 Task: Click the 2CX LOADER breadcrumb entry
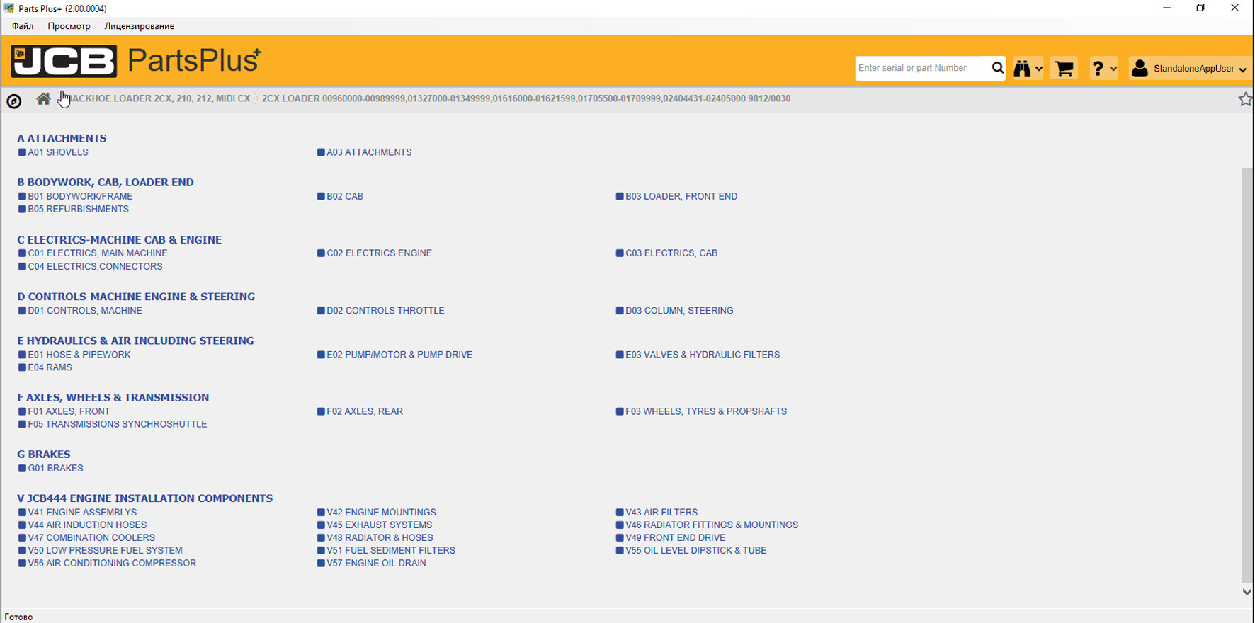click(x=526, y=98)
